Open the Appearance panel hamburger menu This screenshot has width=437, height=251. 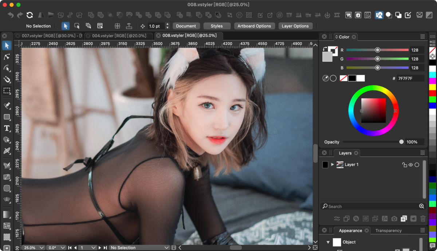pos(422,231)
